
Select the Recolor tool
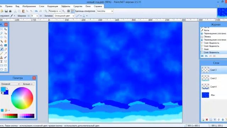pyautogui.click(x=6, y=58)
